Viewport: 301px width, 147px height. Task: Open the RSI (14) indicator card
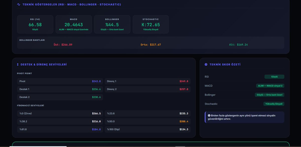pos(35,24)
